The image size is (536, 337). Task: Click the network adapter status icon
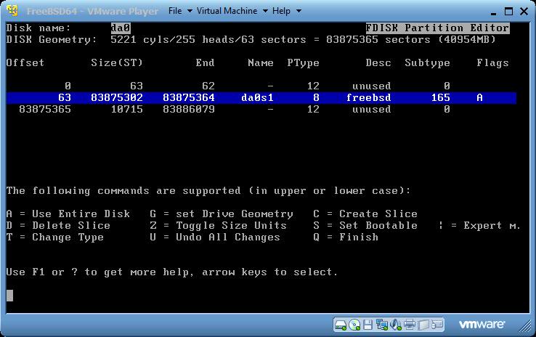click(x=381, y=325)
